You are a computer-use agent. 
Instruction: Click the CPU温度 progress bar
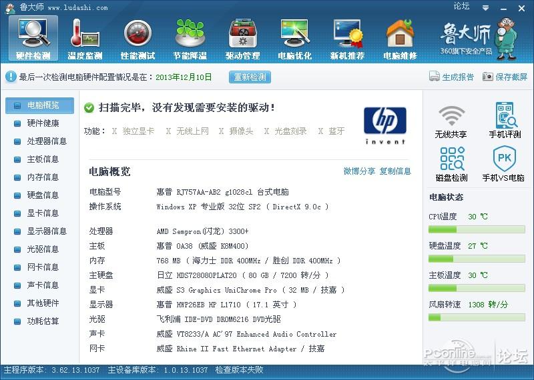pos(477,229)
